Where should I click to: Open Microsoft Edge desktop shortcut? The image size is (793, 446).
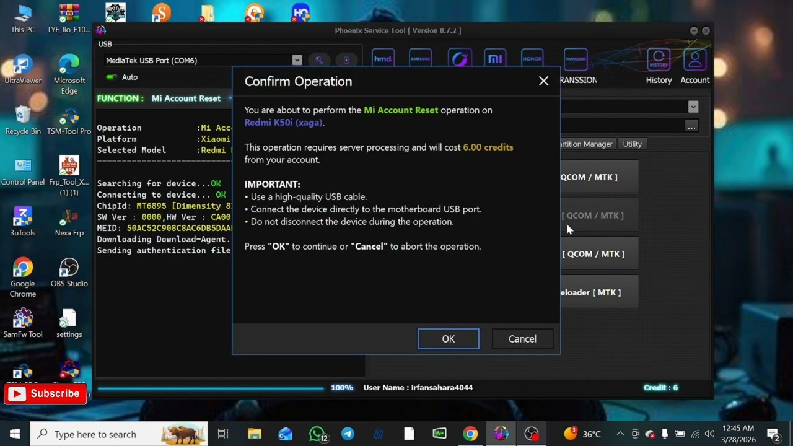(x=69, y=74)
